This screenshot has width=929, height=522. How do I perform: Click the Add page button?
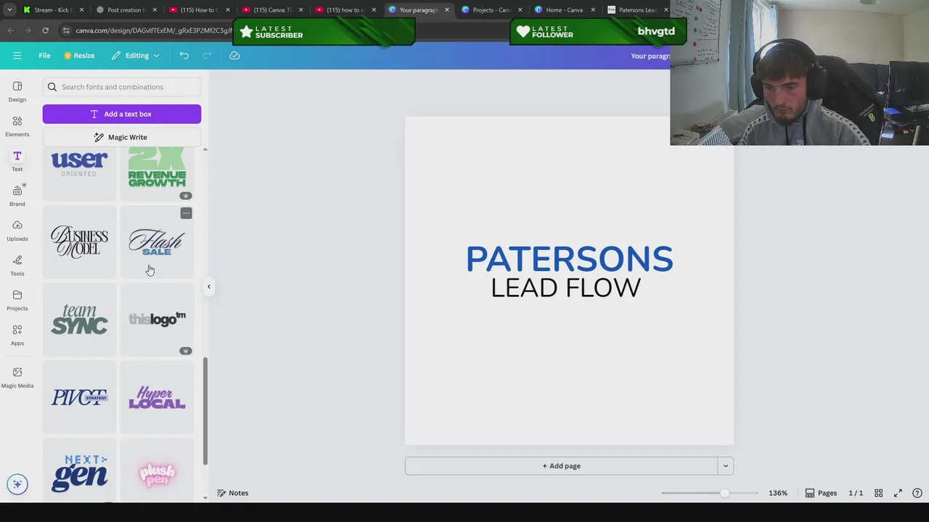(x=561, y=466)
